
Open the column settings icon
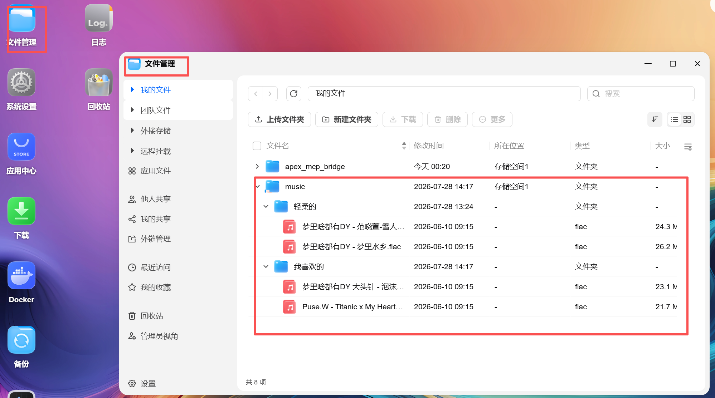[x=688, y=147]
